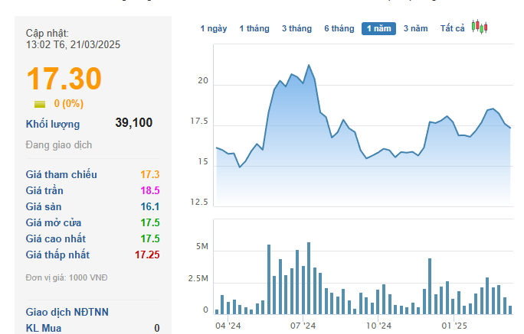
Task: Show all data with Tất cả
Action: click(453, 28)
